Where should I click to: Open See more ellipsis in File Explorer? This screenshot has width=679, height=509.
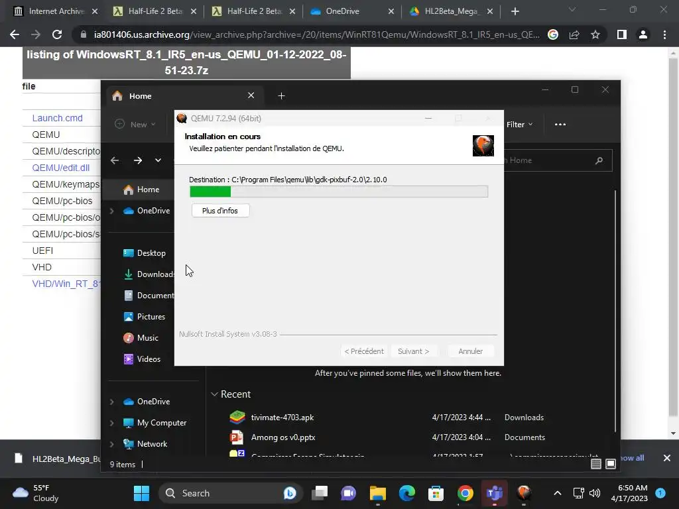560,124
